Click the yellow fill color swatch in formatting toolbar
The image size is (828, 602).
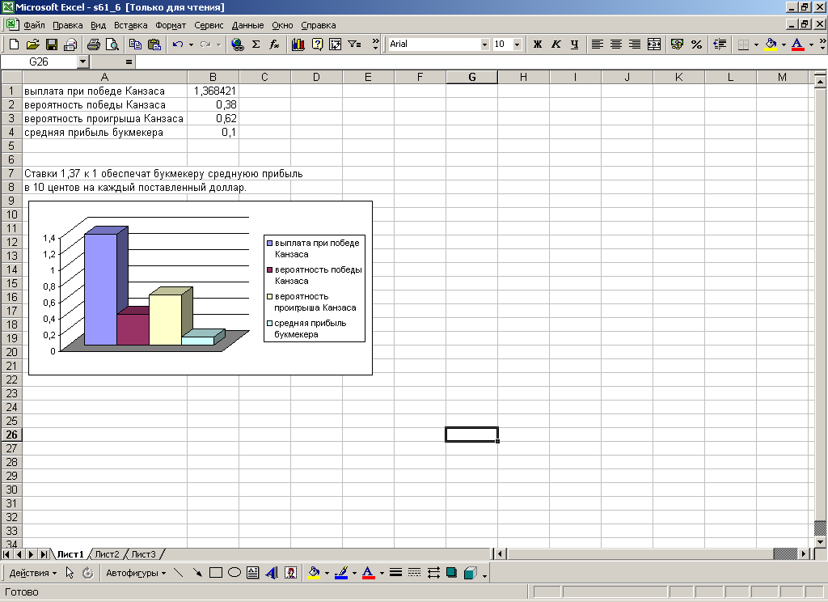click(x=770, y=45)
